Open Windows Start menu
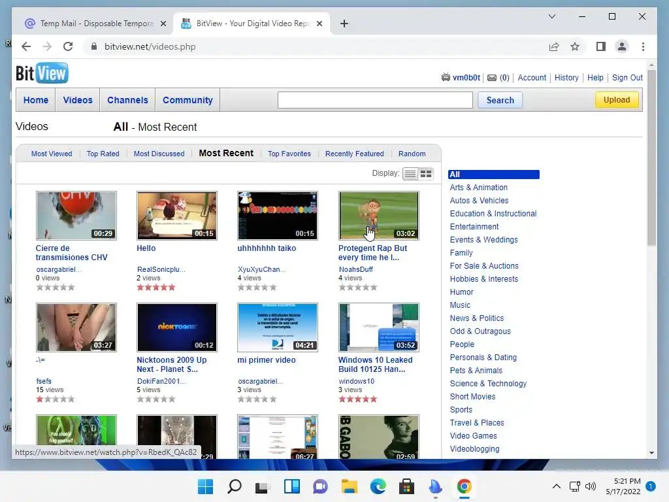Viewport: 669px width, 502px height. (206, 486)
